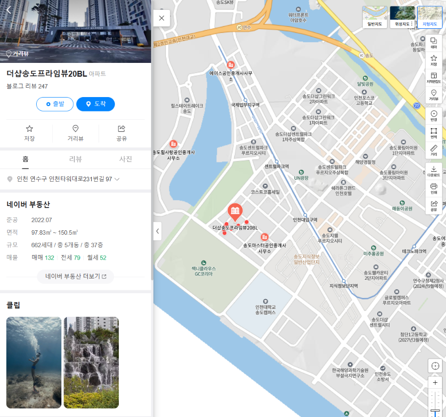The image size is (446, 417).
Task: Click the 인천대학교 송도캠퍼스 marker
Action: (266, 301)
